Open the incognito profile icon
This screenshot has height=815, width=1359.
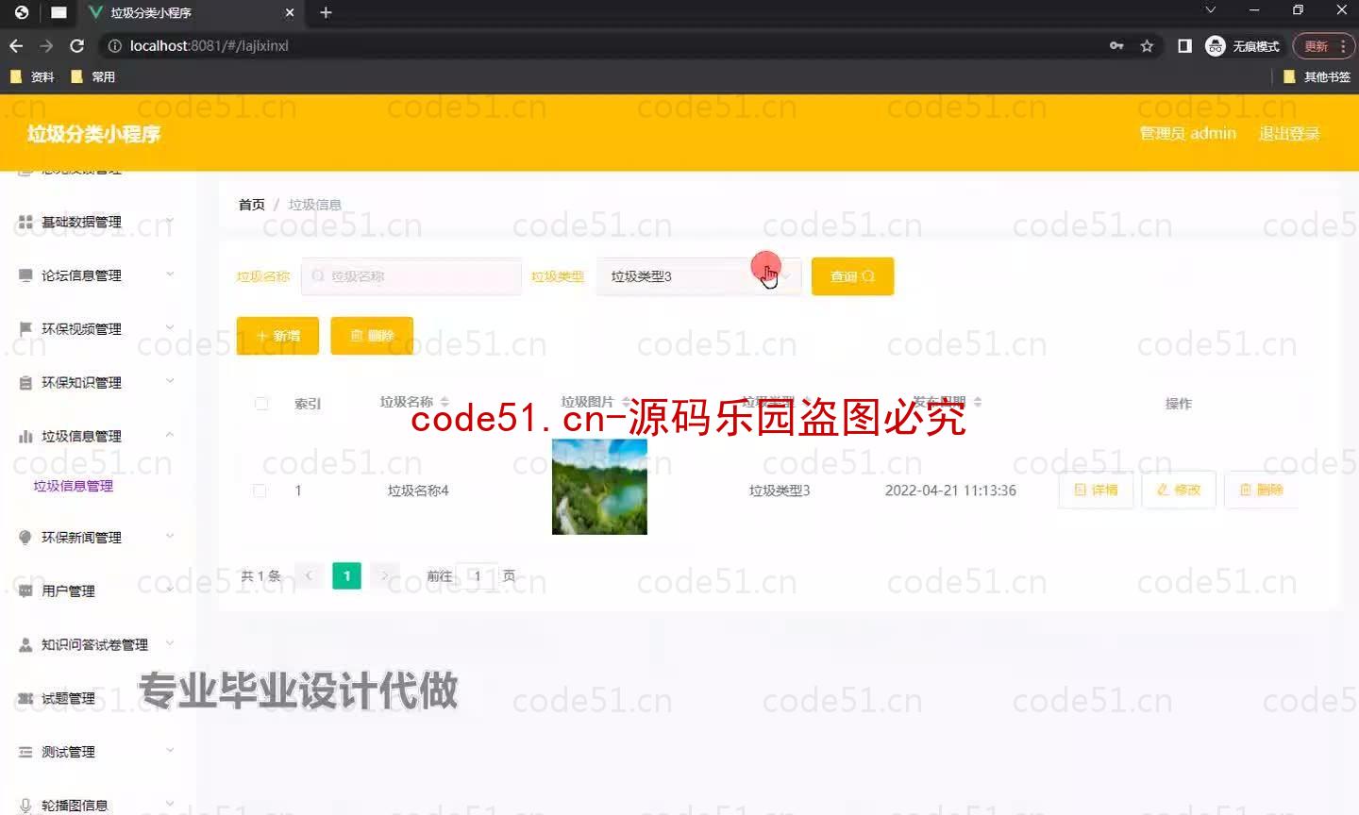click(1216, 45)
